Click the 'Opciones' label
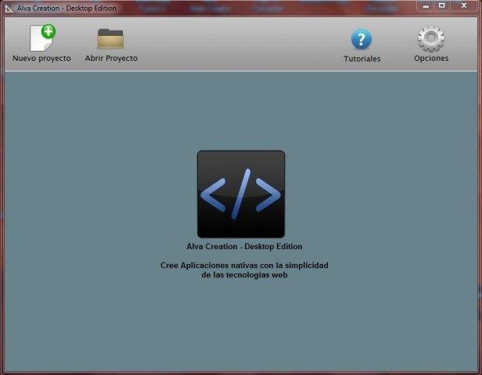The width and height of the screenshot is (482, 375). pos(431,59)
